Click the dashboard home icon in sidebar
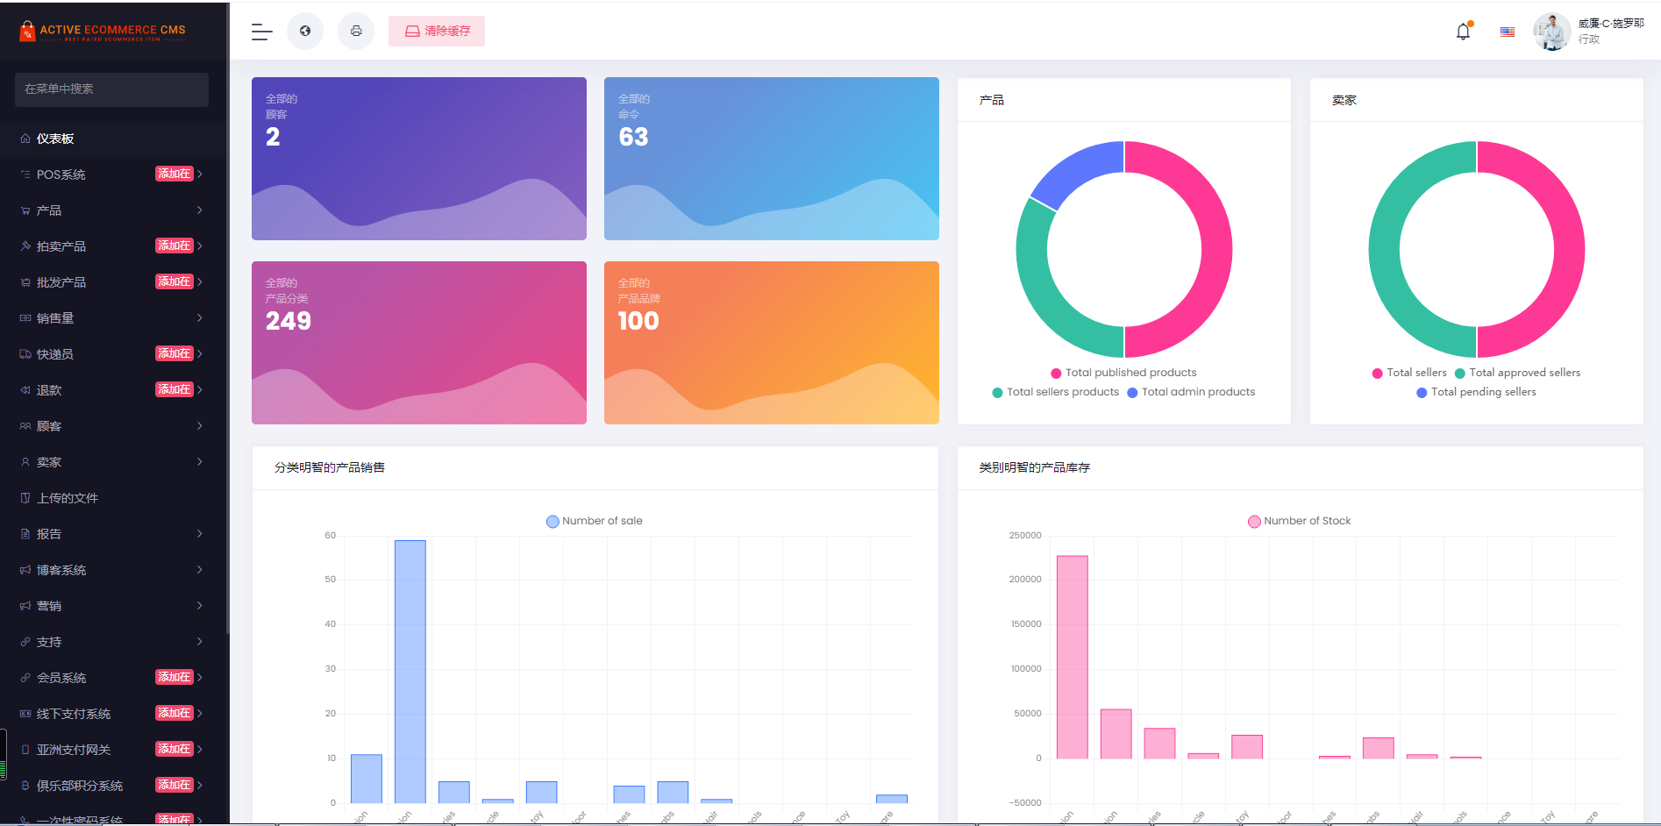This screenshot has height=826, width=1661. click(x=25, y=139)
